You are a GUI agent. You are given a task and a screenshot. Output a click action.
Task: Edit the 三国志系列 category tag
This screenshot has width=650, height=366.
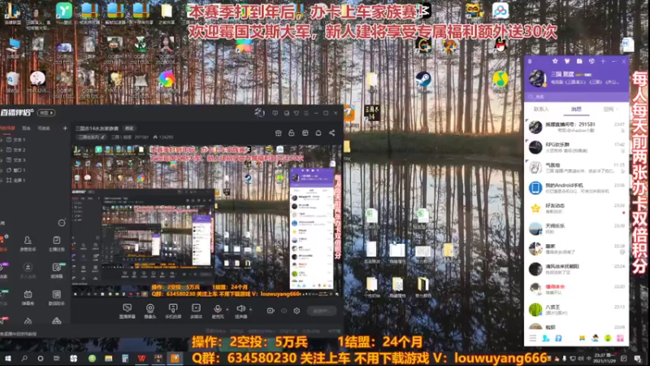pyautogui.click(x=91, y=137)
